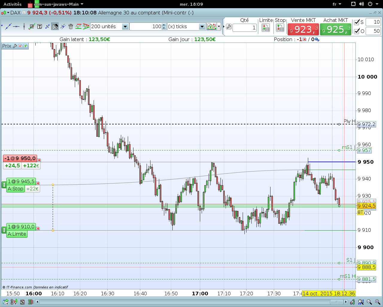Click the magnifier with blue arrows icon
This screenshot has height=307, width=383.
point(361,302)
